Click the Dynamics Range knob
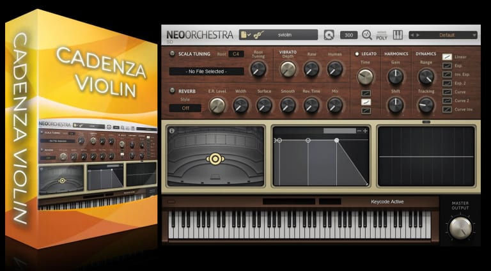 426,77
